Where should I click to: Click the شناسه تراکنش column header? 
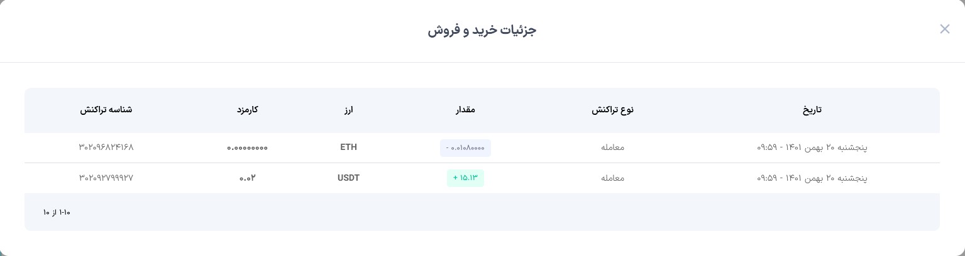pyautogui.click(x=106, y=110)
